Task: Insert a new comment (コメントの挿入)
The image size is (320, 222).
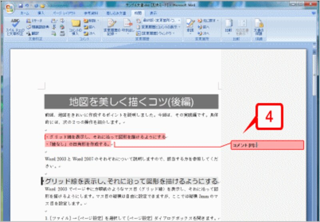Action: 75,27
